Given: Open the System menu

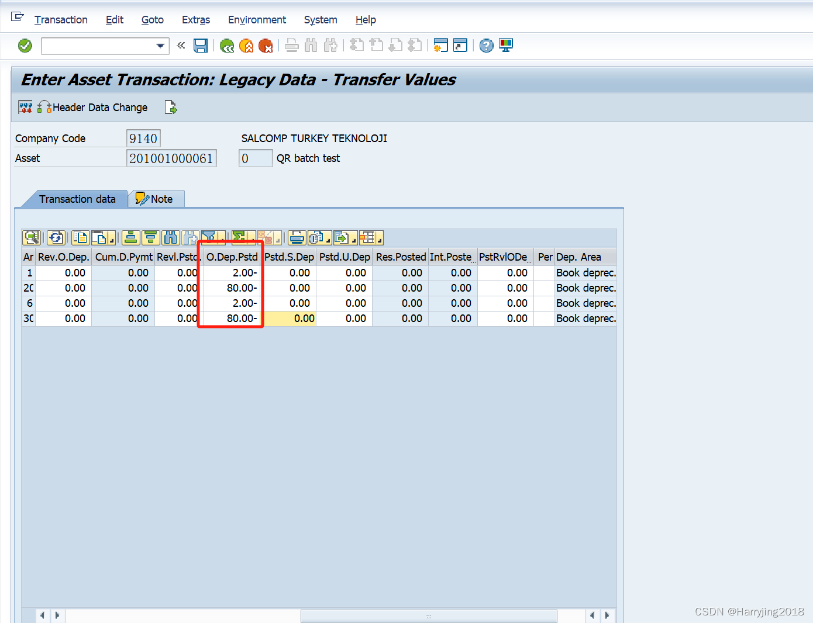Looking at the screenshot, I should 321,20.
